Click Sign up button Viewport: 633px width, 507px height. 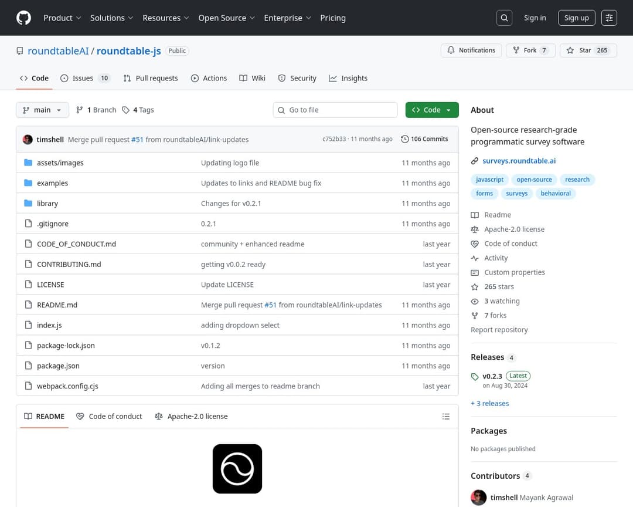tap(576, 18)
